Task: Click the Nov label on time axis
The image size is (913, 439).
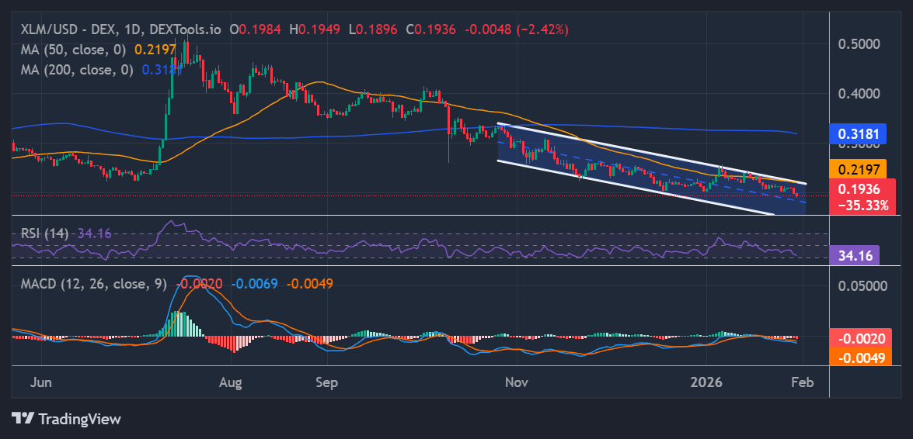Action: click(x=515, y=382)
